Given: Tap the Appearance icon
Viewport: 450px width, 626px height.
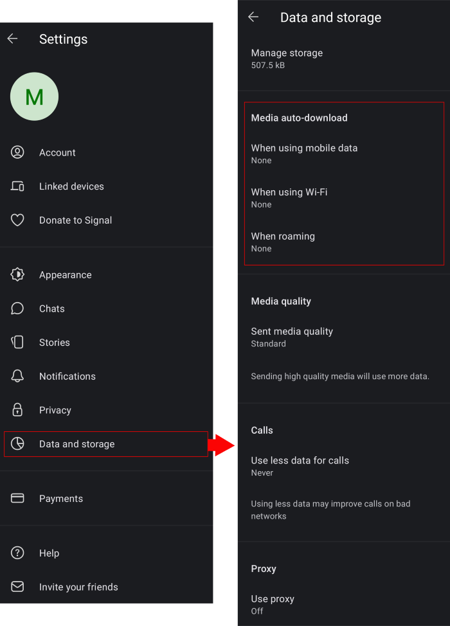Looking at the screenshot, I should tap(17, 275).
